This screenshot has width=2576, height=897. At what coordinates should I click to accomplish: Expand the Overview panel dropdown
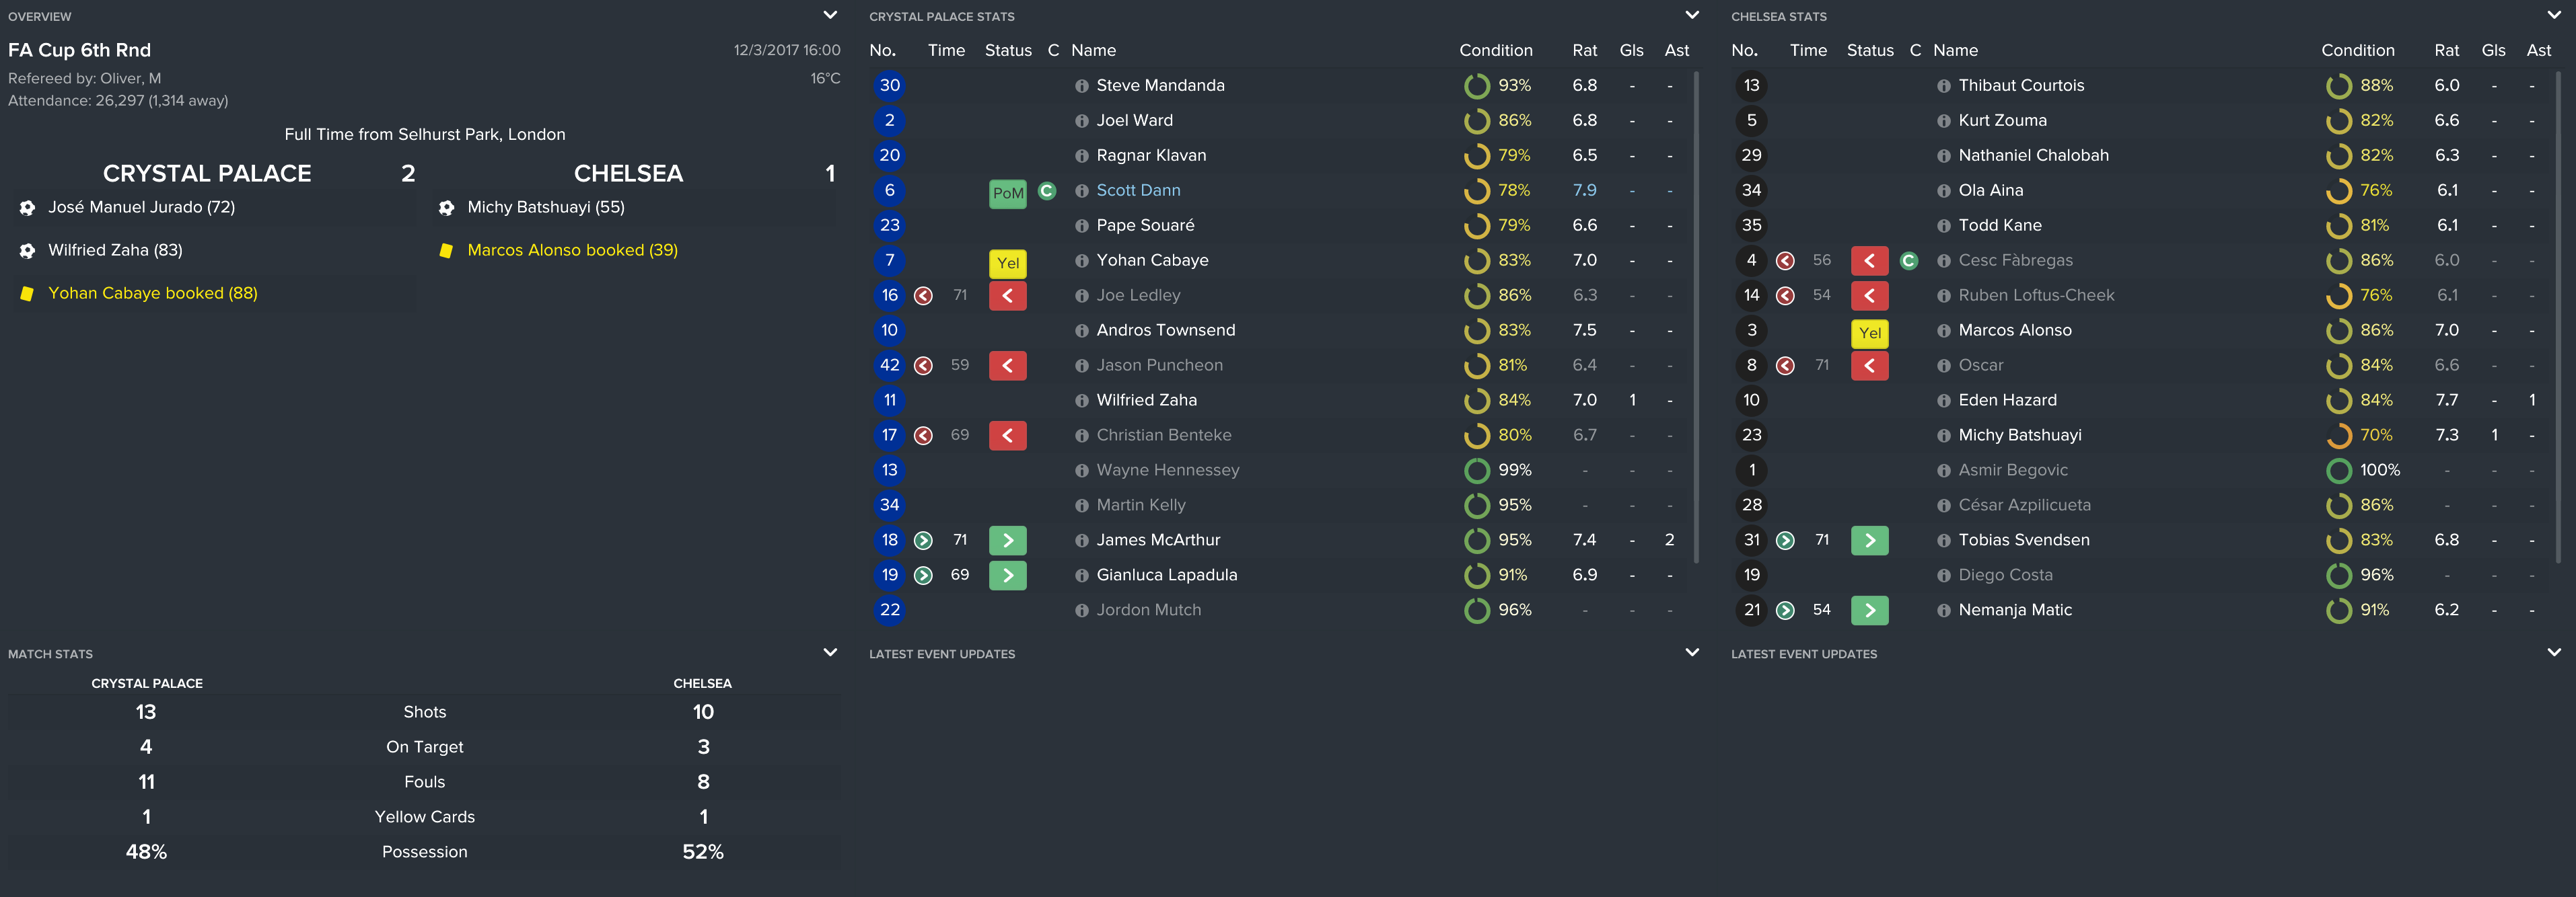tap(829, 15)
